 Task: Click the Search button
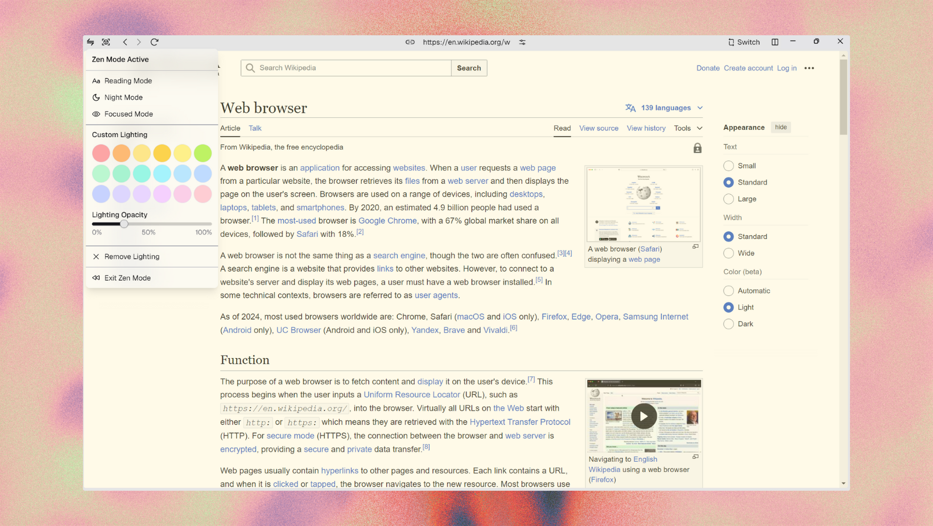(469, 68)
